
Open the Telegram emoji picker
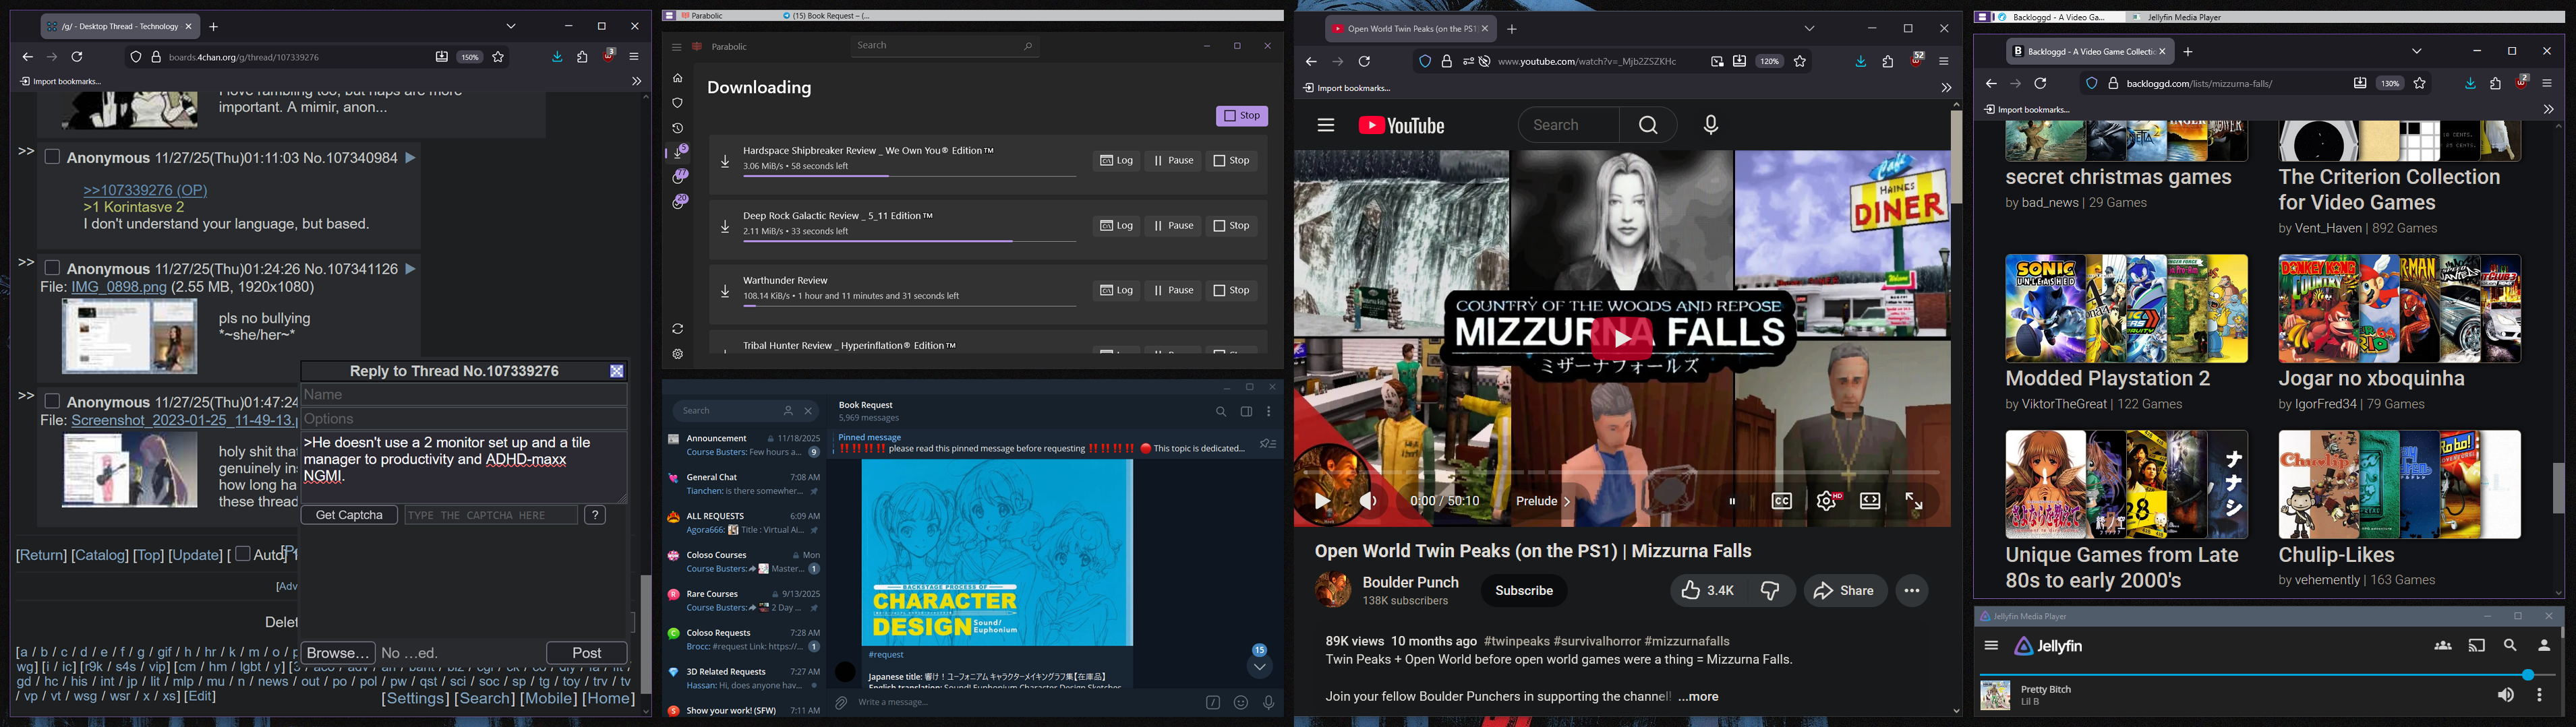coord(1241,703)
